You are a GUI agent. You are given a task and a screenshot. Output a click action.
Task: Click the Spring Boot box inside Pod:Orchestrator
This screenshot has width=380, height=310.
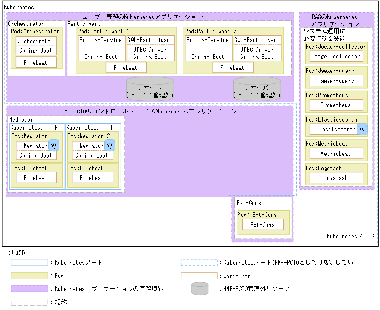click(35, 50)
